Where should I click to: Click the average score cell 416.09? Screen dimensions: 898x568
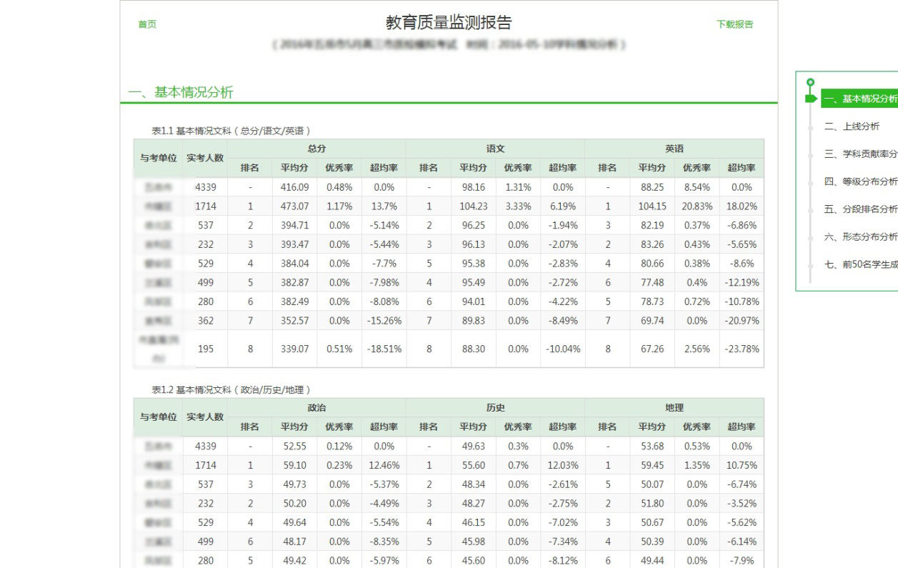[294, 187]
